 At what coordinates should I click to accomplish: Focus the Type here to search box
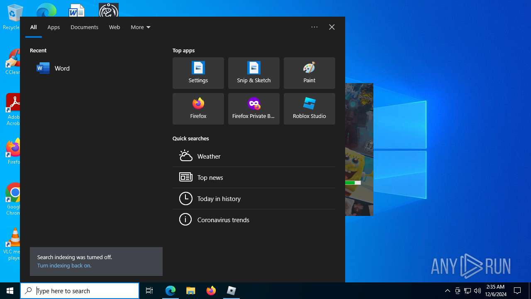pos(80,291)
